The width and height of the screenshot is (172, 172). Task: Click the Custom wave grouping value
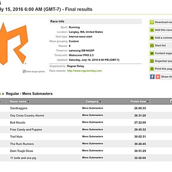click(x=74, y=41)
